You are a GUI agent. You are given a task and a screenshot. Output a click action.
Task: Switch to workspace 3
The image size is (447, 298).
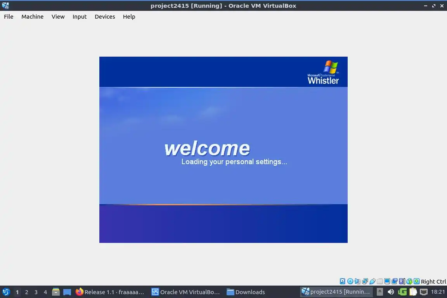pos(36,292)
